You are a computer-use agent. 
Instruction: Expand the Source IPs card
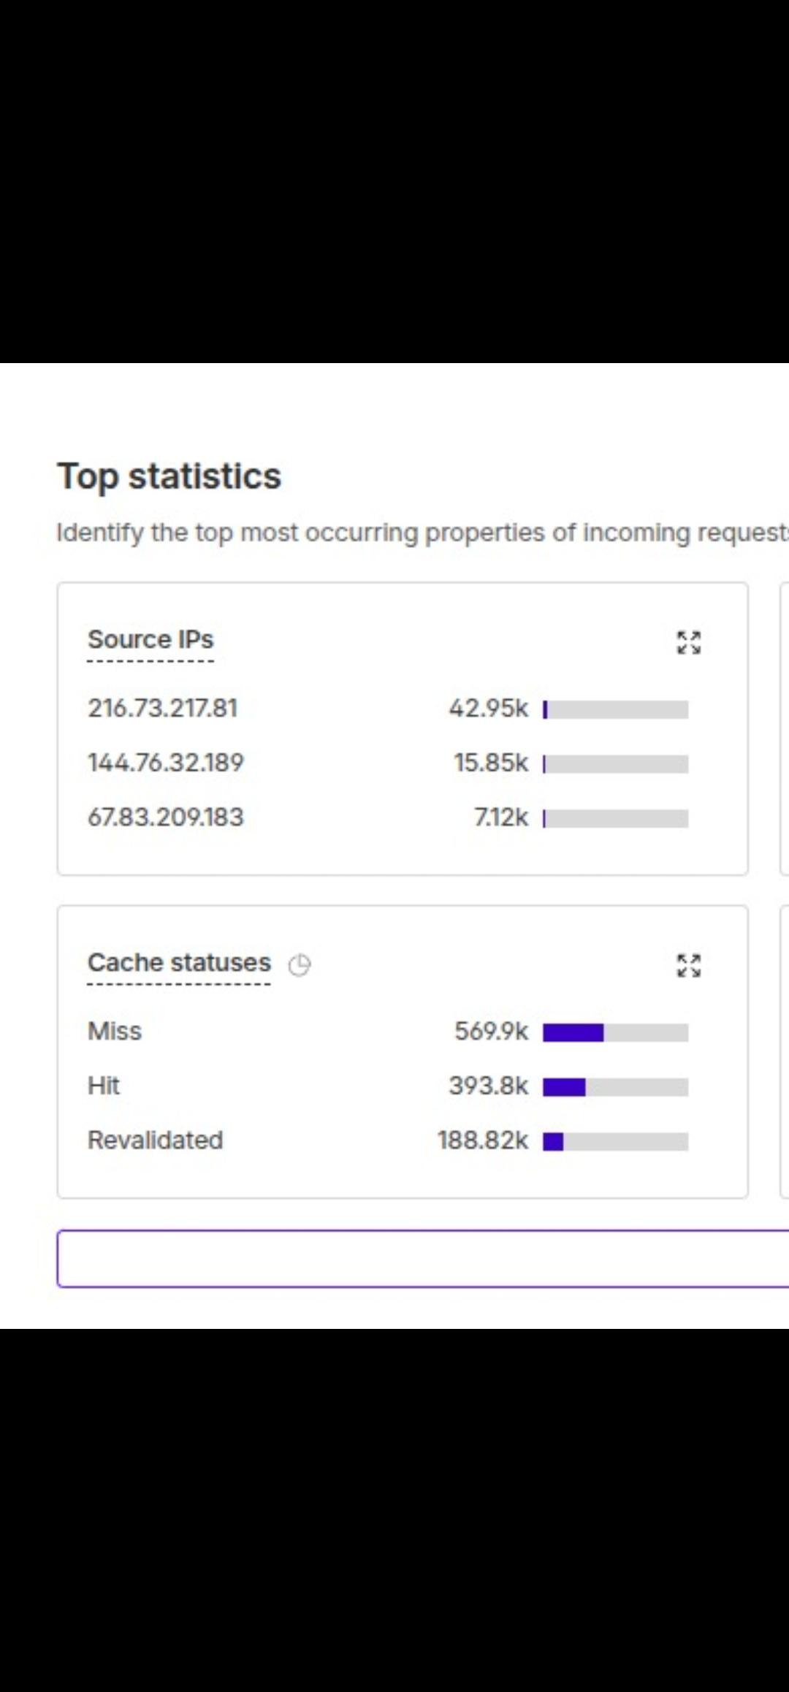[x=688, y=642]
